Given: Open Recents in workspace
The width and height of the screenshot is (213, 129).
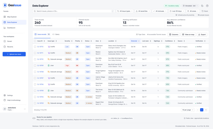Looking at the screenshot, I should [14, 47].
